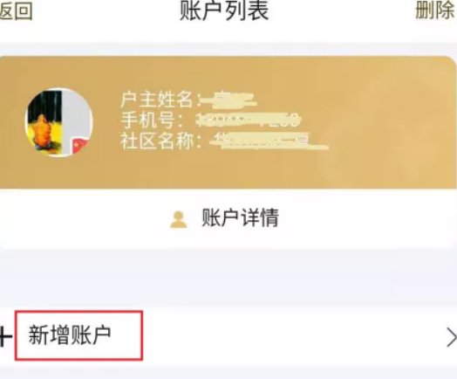Select the masked householder name value
The image size is (457, 379).
(x=229, y=100)
